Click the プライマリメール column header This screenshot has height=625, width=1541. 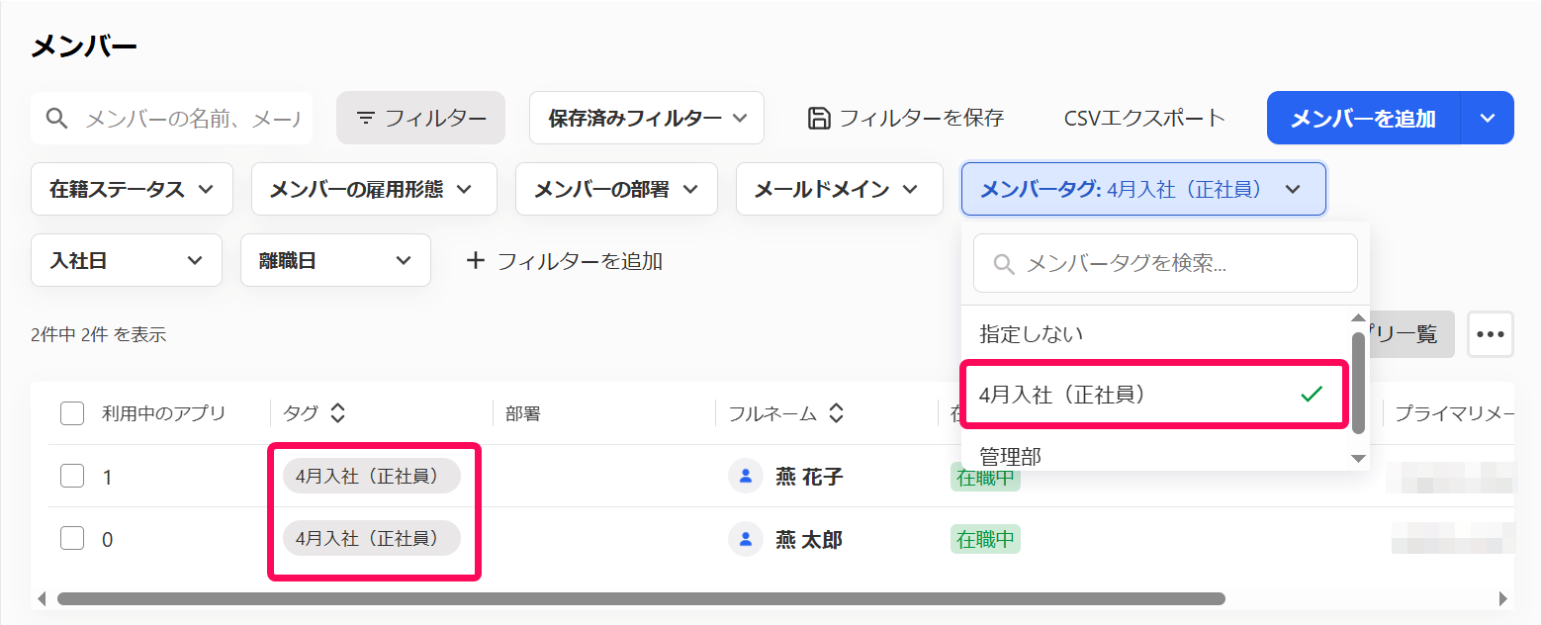pyautogui.click(x=1454, y=413)
